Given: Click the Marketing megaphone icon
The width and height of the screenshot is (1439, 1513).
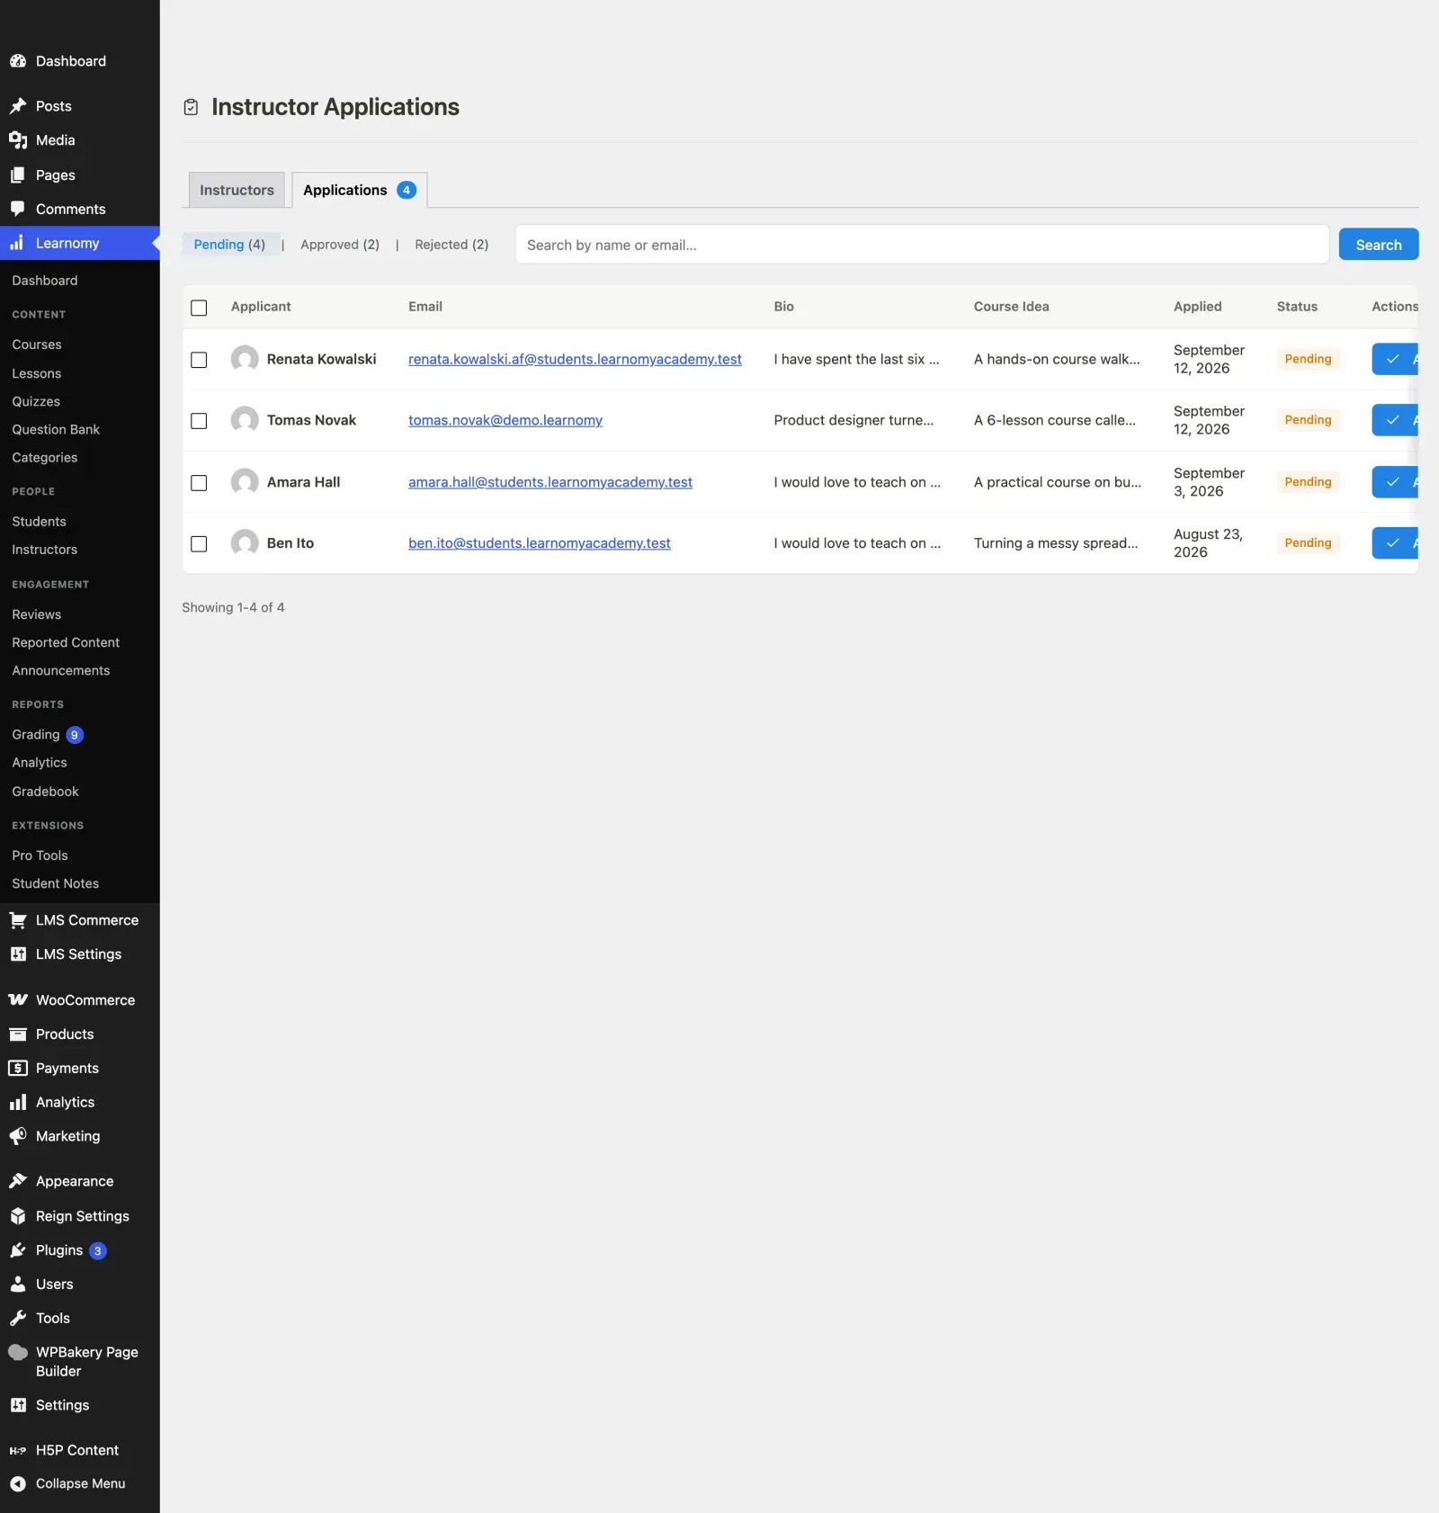Looking at the screenshot, I should (x=18, y=1137).
